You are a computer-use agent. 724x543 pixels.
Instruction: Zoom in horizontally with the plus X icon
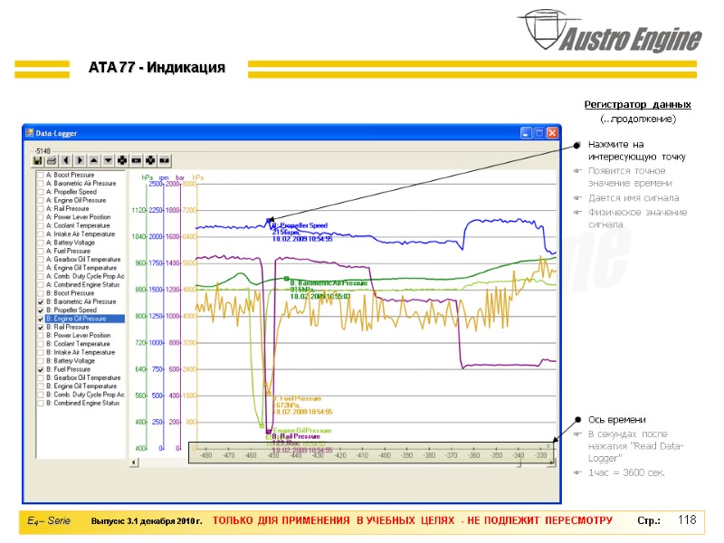coord(122,161)
